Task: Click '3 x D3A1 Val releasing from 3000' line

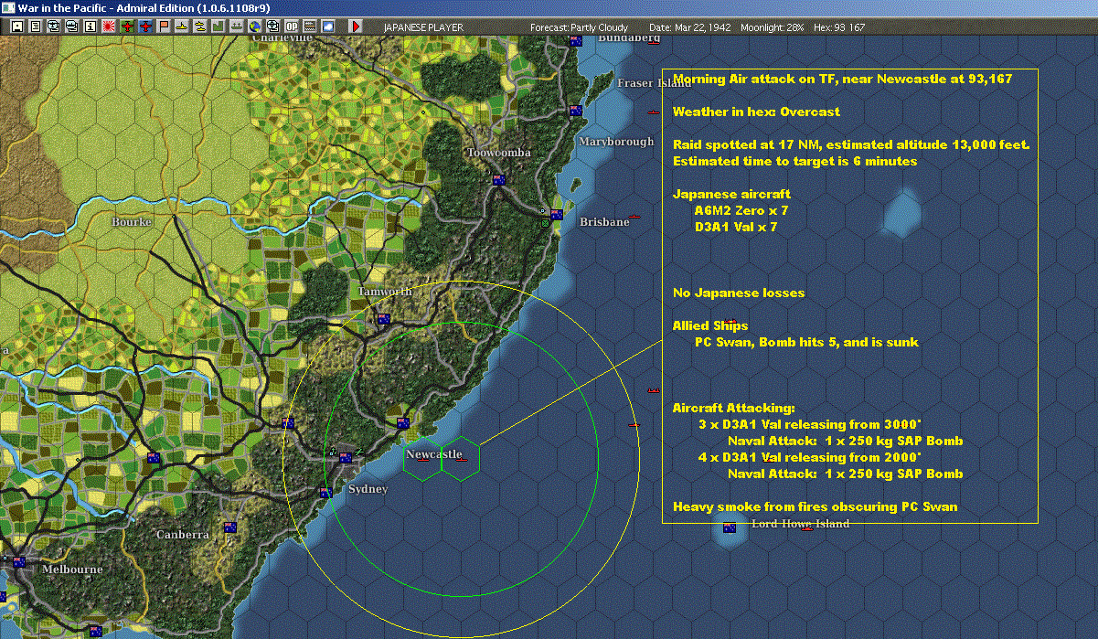Action: [x=810, y=425]
